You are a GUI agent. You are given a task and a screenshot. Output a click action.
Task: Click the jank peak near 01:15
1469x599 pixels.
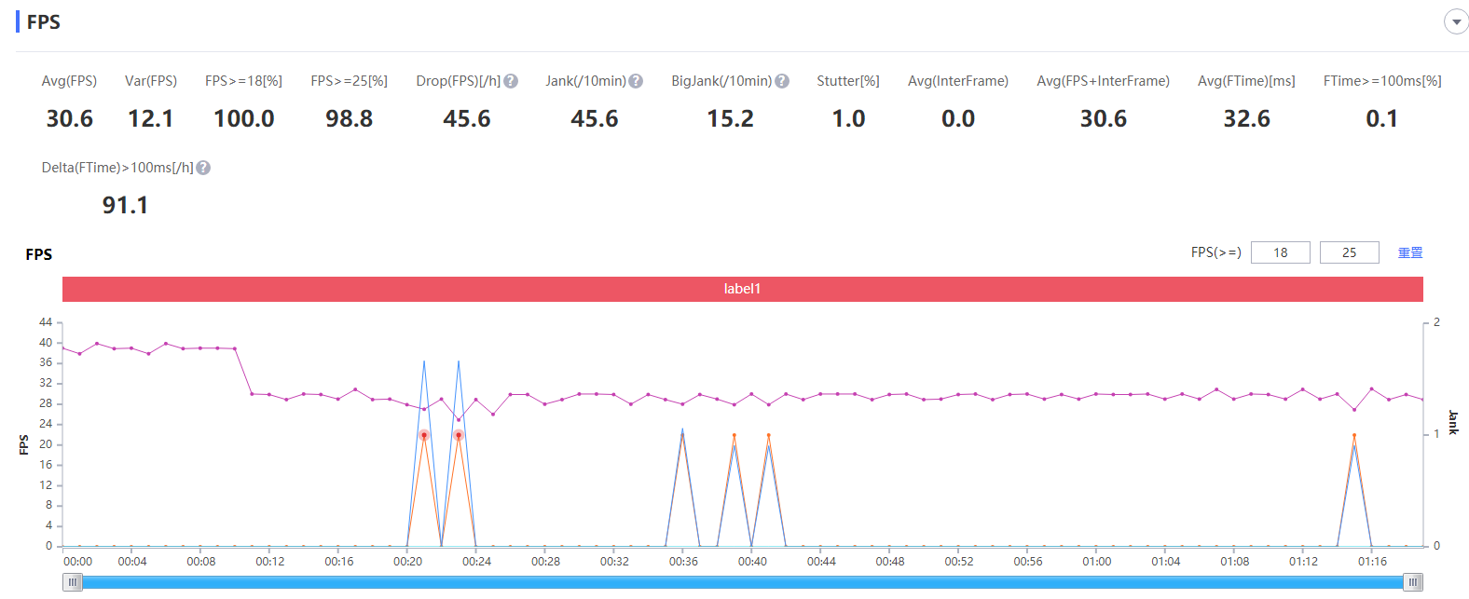tap(1354, 435)
